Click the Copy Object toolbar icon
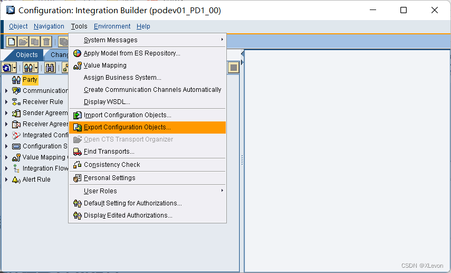The image size is (451, 273). click(35, 42)
